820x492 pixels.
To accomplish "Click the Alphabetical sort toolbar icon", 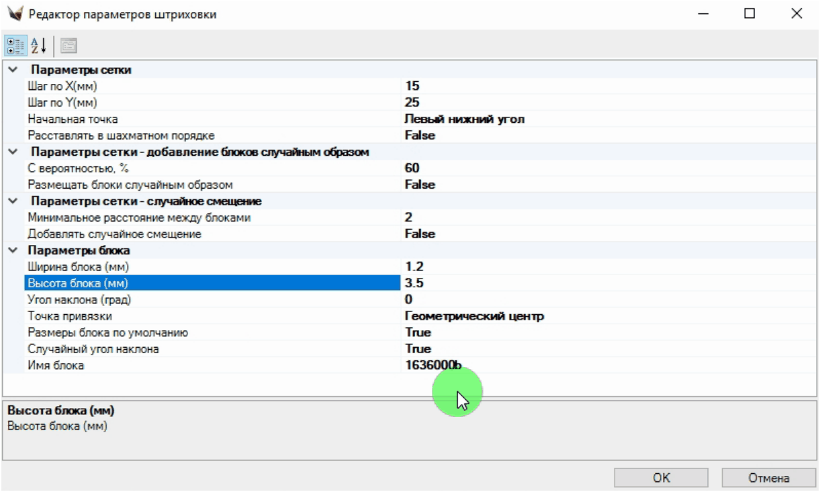I will point(39,46).
